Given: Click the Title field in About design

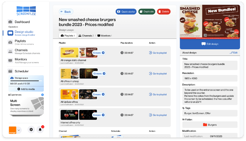Looking at the screenshot, I should click(x=210, y=65).
